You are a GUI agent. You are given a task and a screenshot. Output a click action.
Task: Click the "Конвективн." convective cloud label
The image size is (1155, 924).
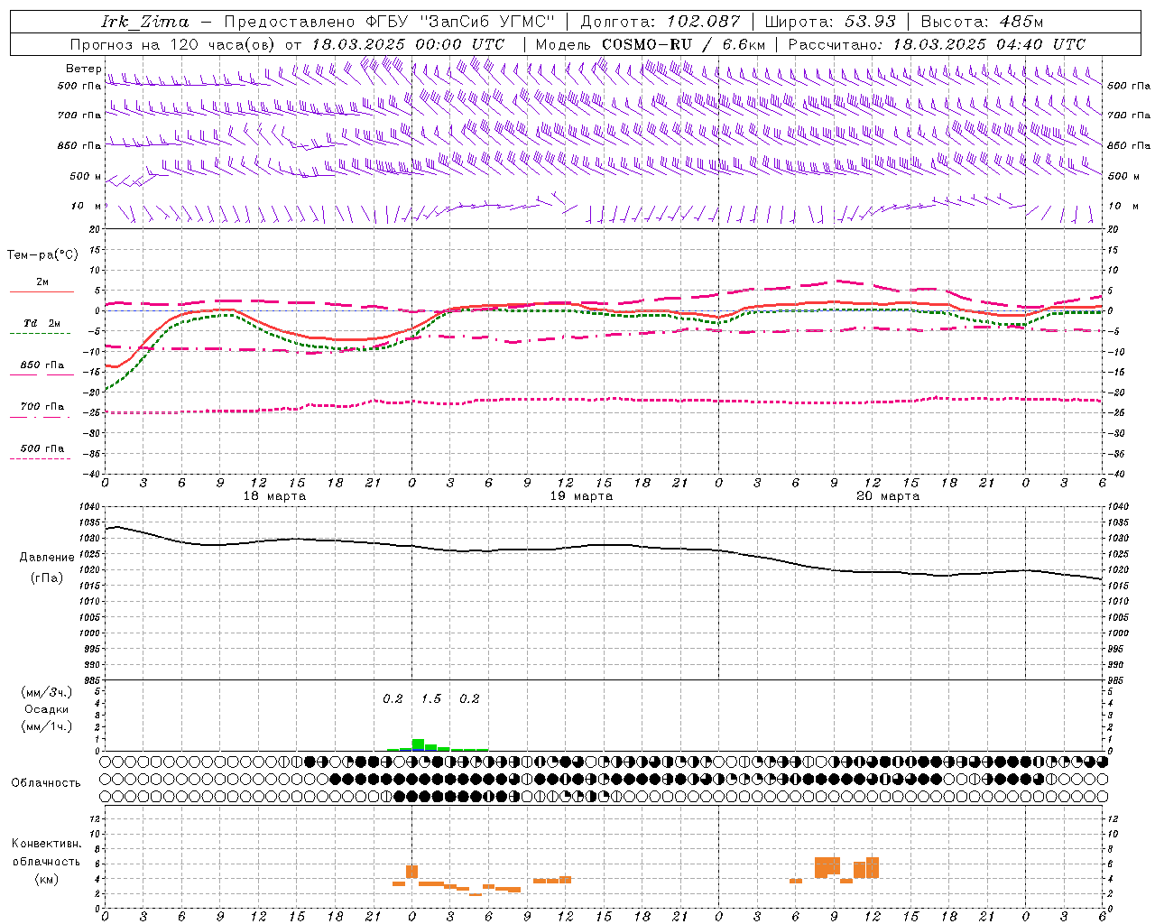point(46,844)
